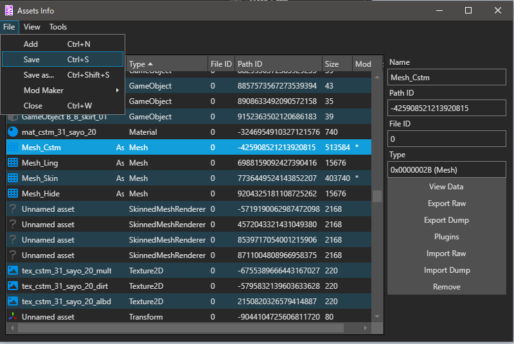Click Path ID cell -9044104725606811720

point(279,316)
